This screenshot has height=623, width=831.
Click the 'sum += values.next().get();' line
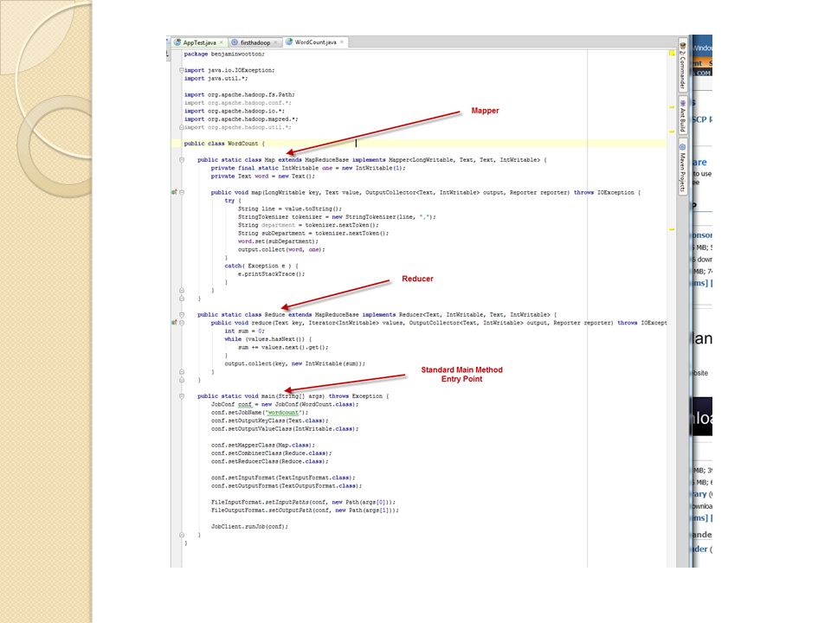tap(283, 348)
